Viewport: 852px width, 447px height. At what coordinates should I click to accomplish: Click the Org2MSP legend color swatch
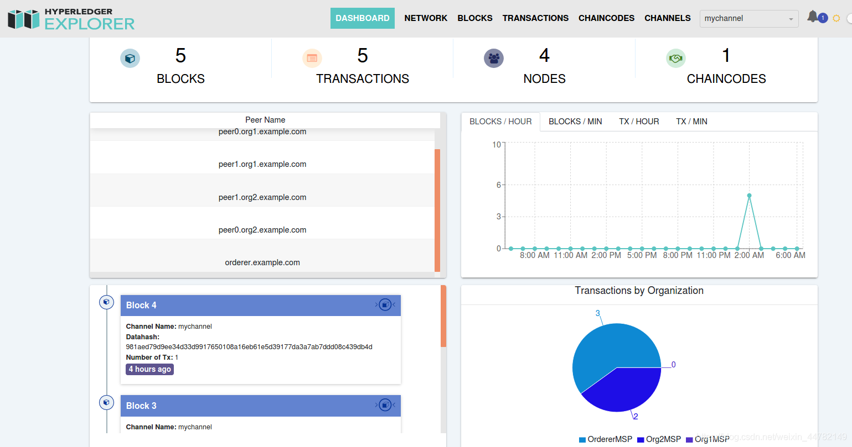pyautogui.click(x=641, y=440)
